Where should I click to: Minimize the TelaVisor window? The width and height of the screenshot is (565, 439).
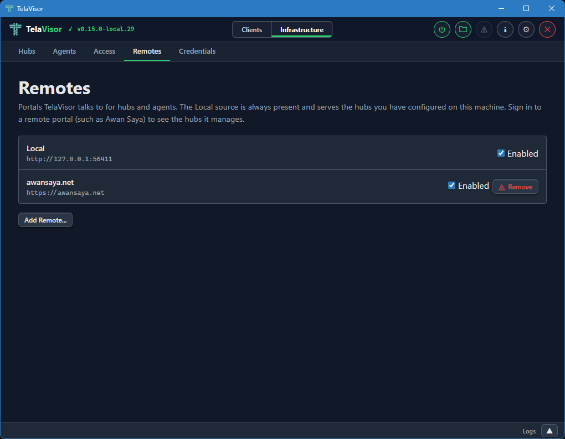(501, 8)
